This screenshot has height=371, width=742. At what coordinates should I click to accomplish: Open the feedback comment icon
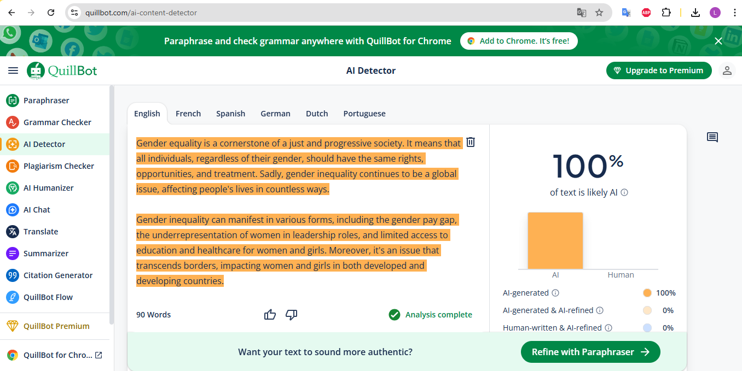[712, 137]
